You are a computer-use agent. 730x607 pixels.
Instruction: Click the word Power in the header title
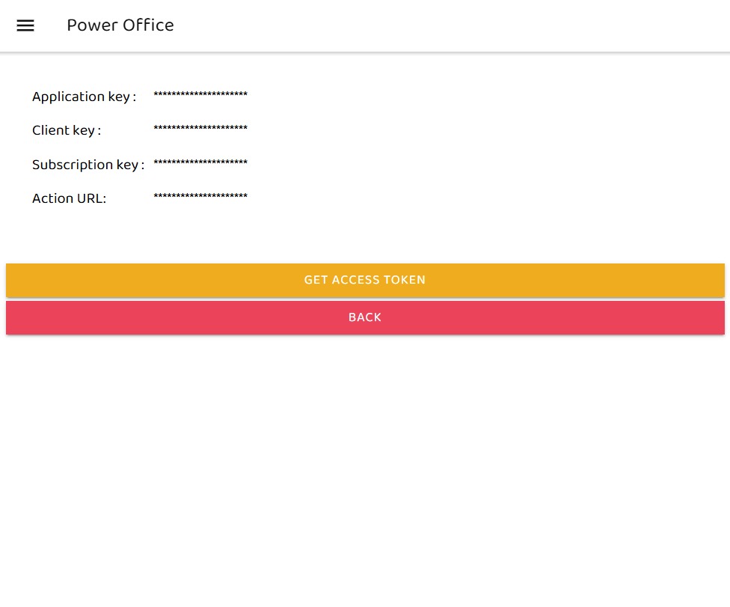coord(92,25)
